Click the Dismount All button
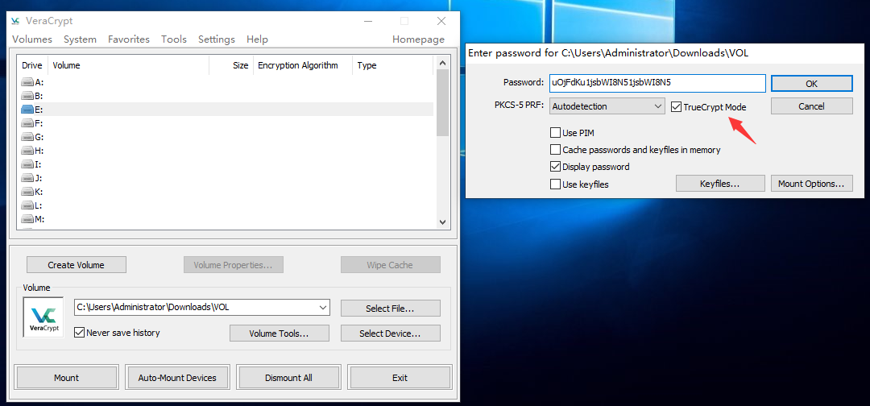 pos(288,378)
